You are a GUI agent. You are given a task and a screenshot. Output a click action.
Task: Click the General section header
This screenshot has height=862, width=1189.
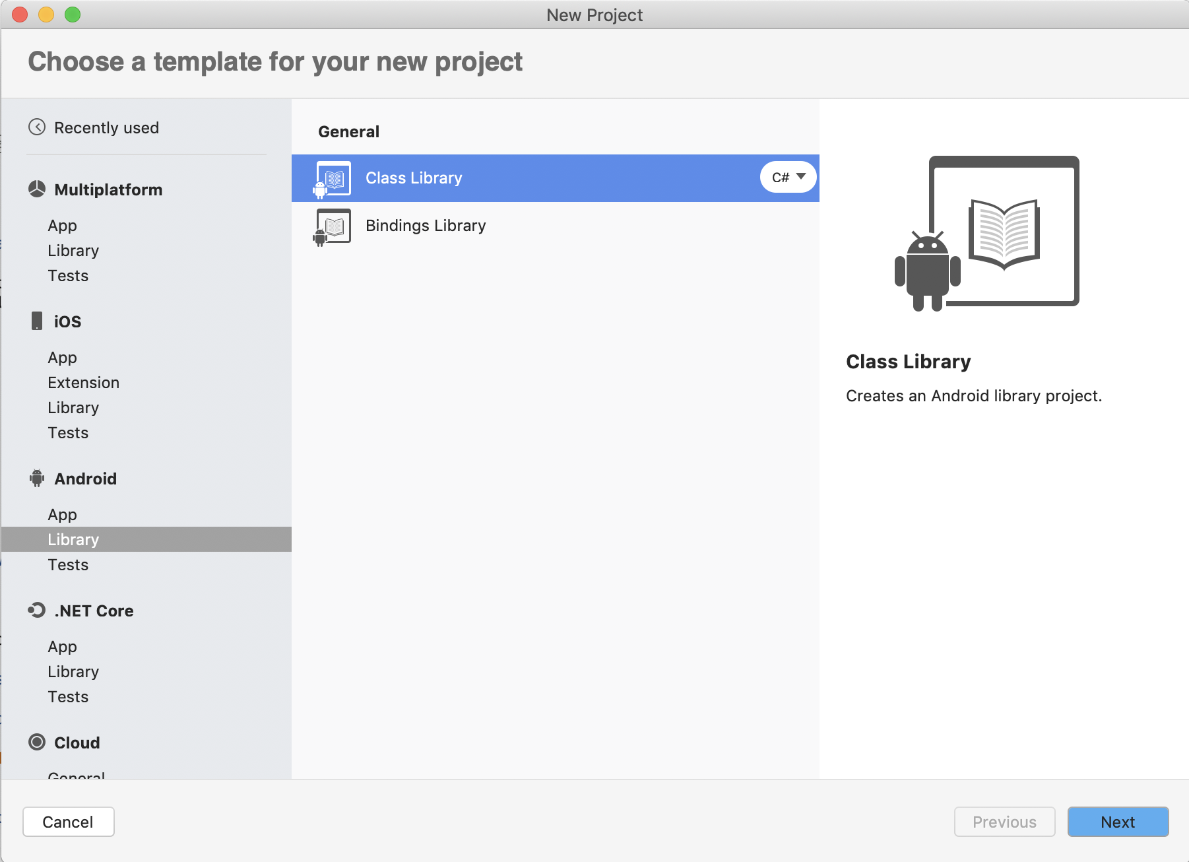(x=348, y=131)
